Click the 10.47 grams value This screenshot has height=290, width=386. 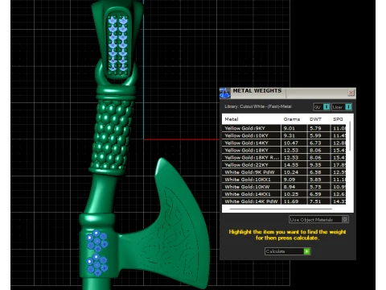(290, 143)
